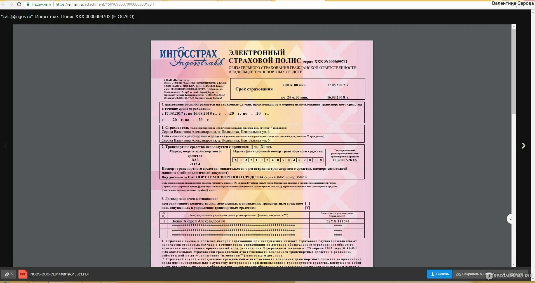Click the driver licence number 52YX 111541

pyautogui.click(x=338, y=221)
